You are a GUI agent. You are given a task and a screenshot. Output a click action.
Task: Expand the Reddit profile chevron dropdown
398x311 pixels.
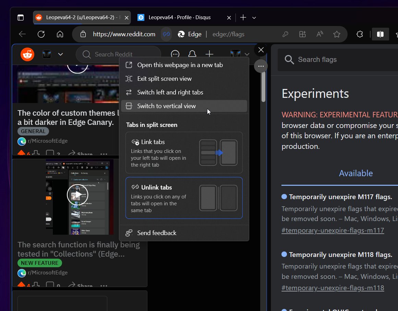[x=61, y=54]
